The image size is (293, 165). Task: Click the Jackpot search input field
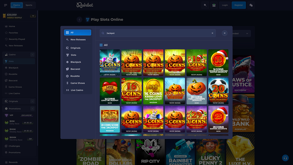coord(158,33)
